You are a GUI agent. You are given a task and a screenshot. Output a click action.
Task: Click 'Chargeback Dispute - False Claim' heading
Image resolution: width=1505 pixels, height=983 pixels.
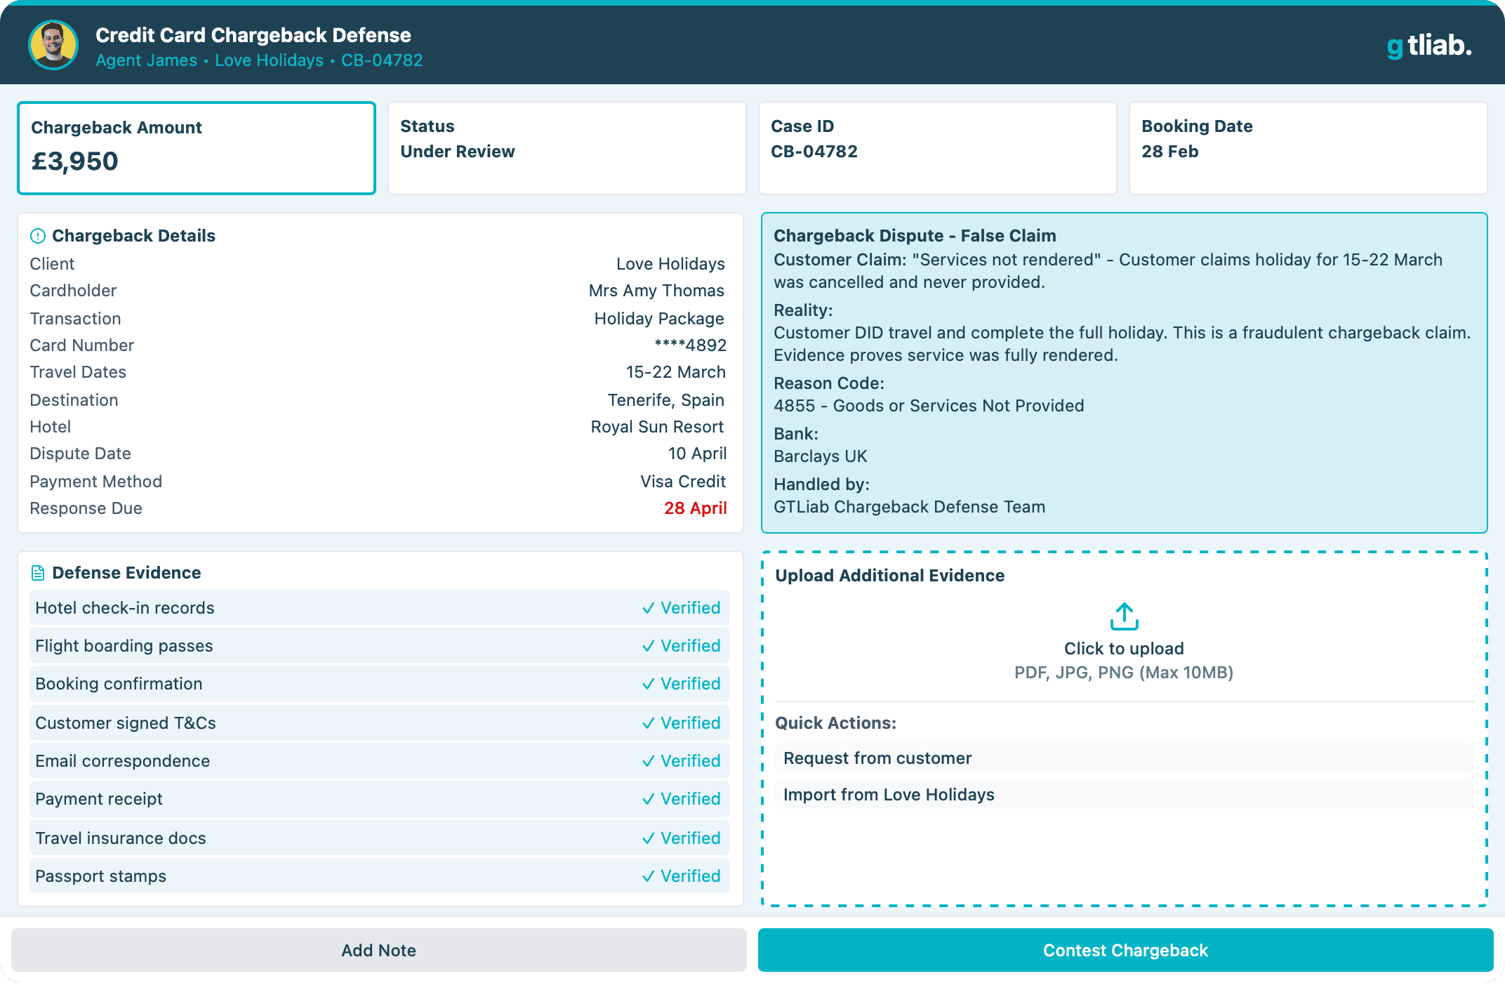click(915, 236)
